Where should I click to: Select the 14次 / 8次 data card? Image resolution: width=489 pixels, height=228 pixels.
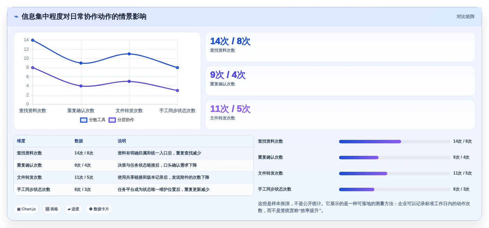pos(340,47)
